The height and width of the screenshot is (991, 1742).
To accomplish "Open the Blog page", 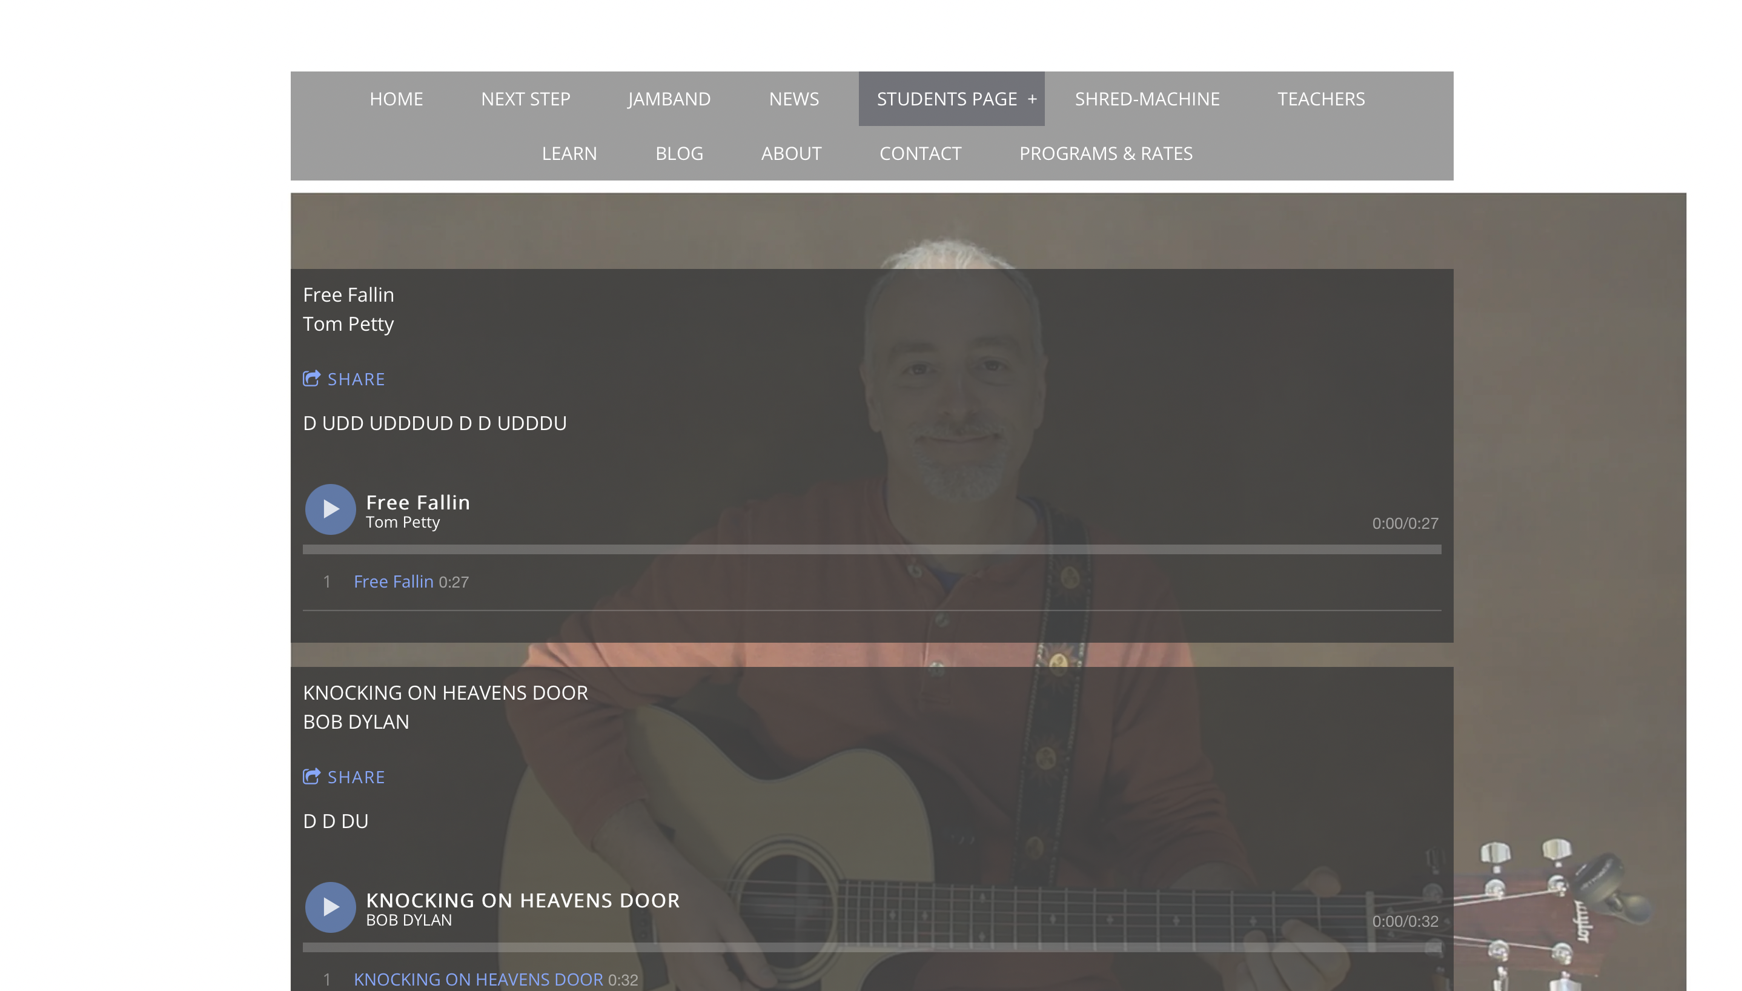I will (679, 153).
